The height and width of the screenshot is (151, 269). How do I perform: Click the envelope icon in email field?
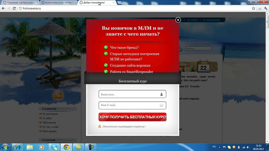(161, 105)
